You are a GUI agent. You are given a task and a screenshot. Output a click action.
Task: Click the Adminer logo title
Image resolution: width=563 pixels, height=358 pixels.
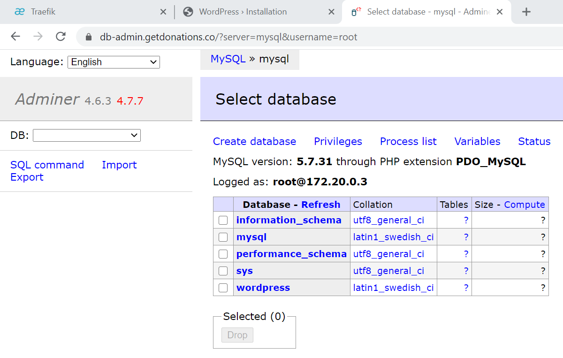(x=47, y=99)
